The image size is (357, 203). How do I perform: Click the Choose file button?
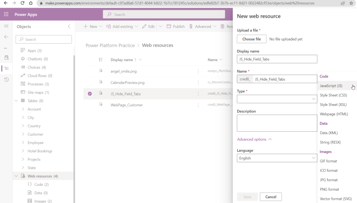251,39
